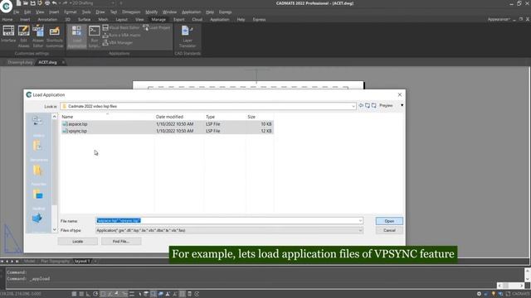Click the File name input field

[227, 221]
